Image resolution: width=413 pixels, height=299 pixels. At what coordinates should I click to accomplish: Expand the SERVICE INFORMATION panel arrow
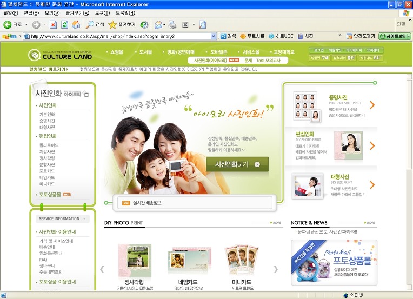[x=84, y=218]
